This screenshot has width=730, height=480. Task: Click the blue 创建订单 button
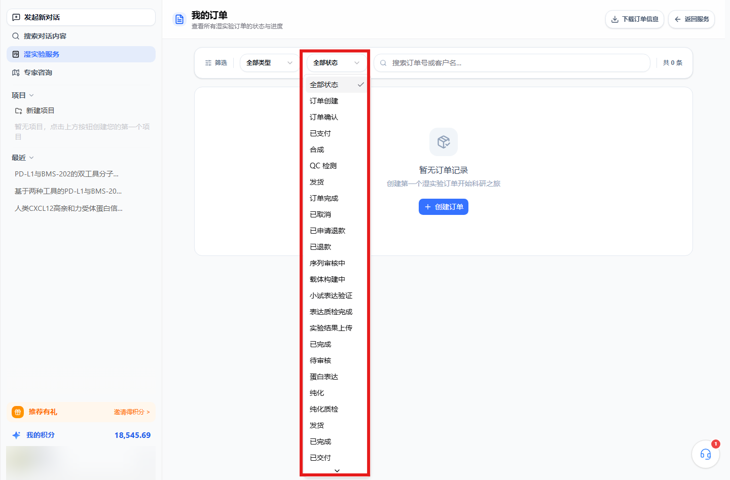[x=444, y=207]
